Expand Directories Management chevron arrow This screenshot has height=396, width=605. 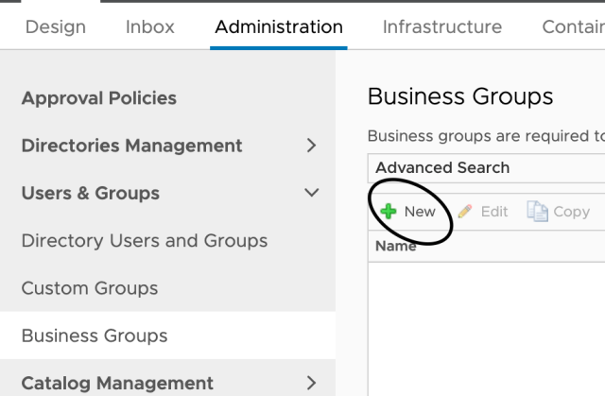pos(312,146)
